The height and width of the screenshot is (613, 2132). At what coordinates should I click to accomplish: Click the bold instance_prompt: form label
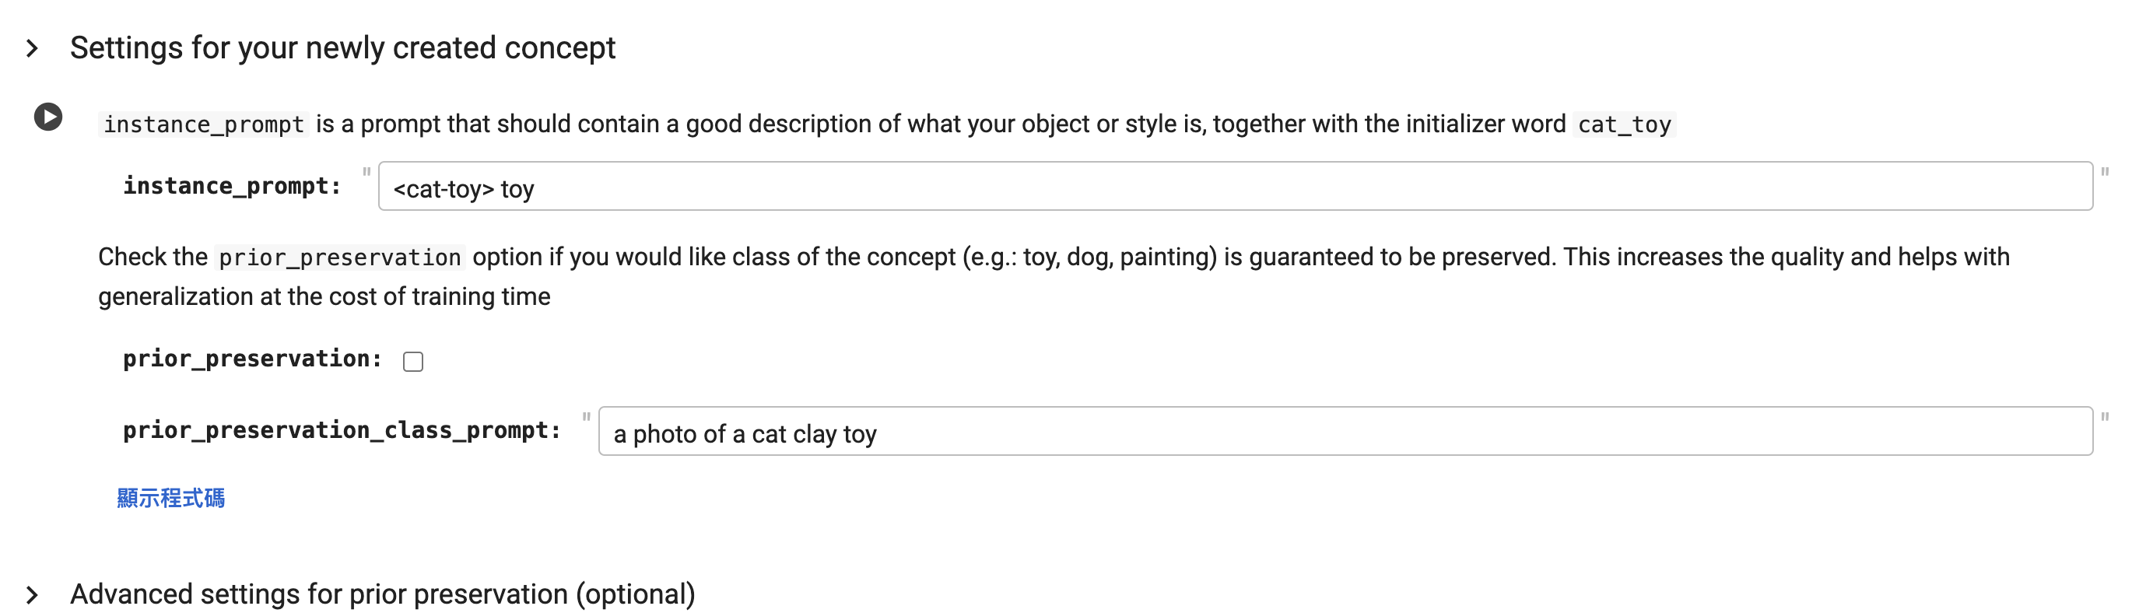[x=232, y=185]
